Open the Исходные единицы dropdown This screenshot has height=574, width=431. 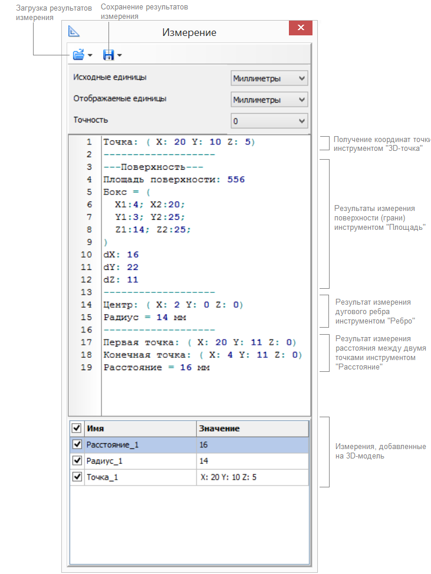(269, 78)
